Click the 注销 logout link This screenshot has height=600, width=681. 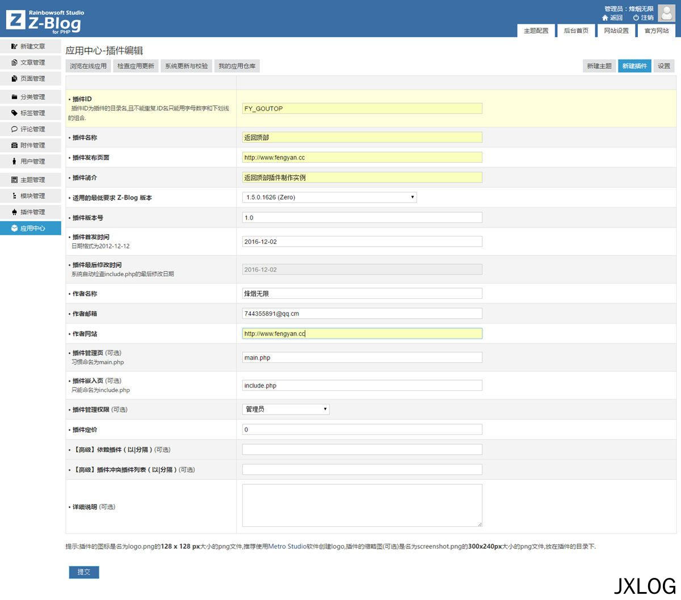pyautogui.click(x=647, y=18)
